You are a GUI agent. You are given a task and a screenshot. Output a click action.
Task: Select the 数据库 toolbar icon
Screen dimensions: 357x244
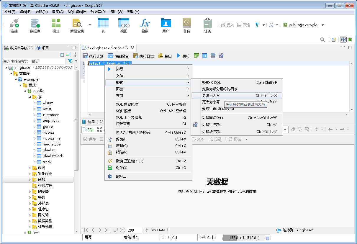coord(35,25)
